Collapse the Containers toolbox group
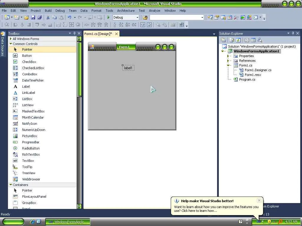 click(11, 185)
